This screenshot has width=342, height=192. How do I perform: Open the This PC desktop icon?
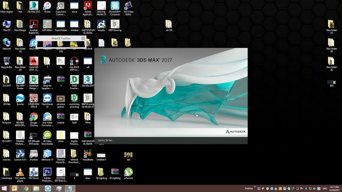(x=6, y=26)
